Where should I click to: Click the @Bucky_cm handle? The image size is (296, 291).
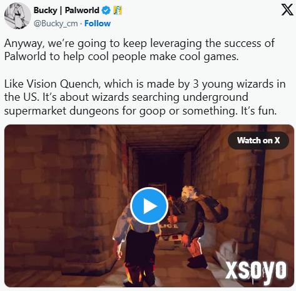pyautogui.click(x=56, y=23)
